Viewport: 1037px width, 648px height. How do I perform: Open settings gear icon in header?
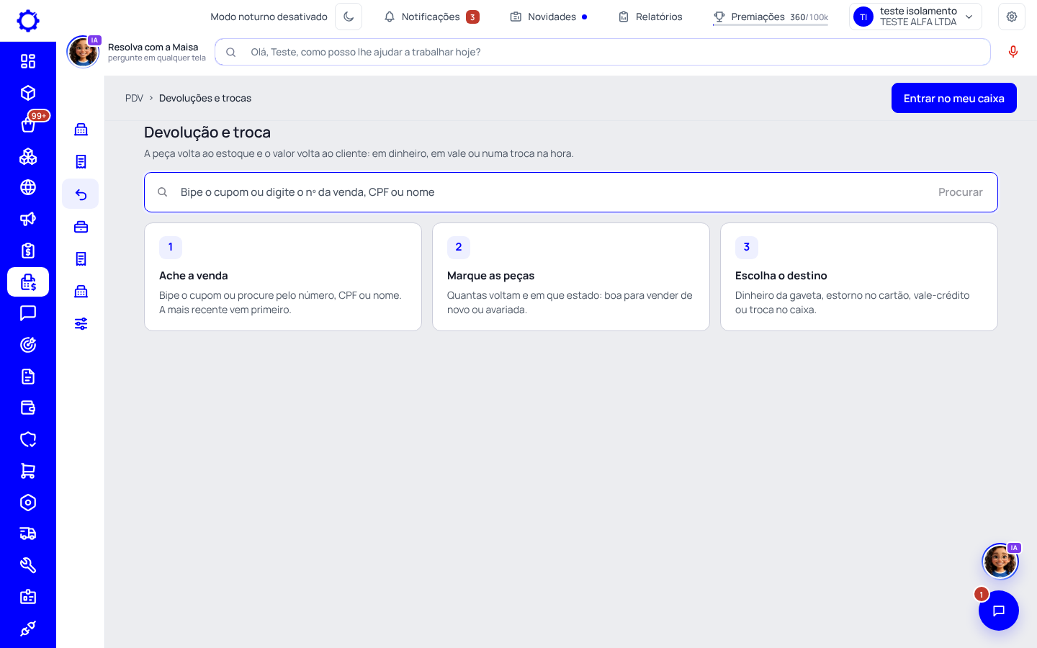coord(1012,17)
